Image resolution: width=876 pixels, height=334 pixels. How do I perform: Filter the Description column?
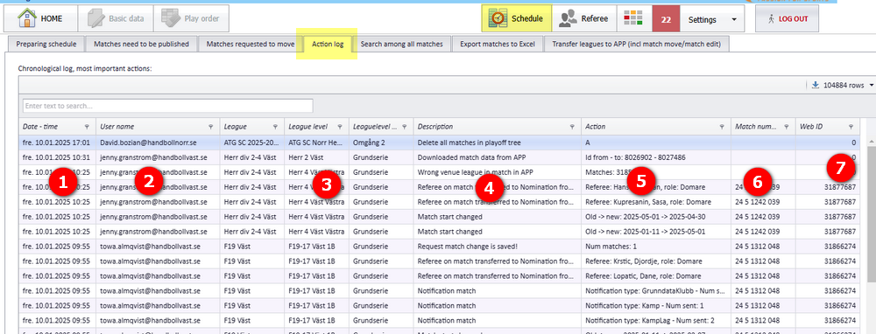tap(572, 127)
